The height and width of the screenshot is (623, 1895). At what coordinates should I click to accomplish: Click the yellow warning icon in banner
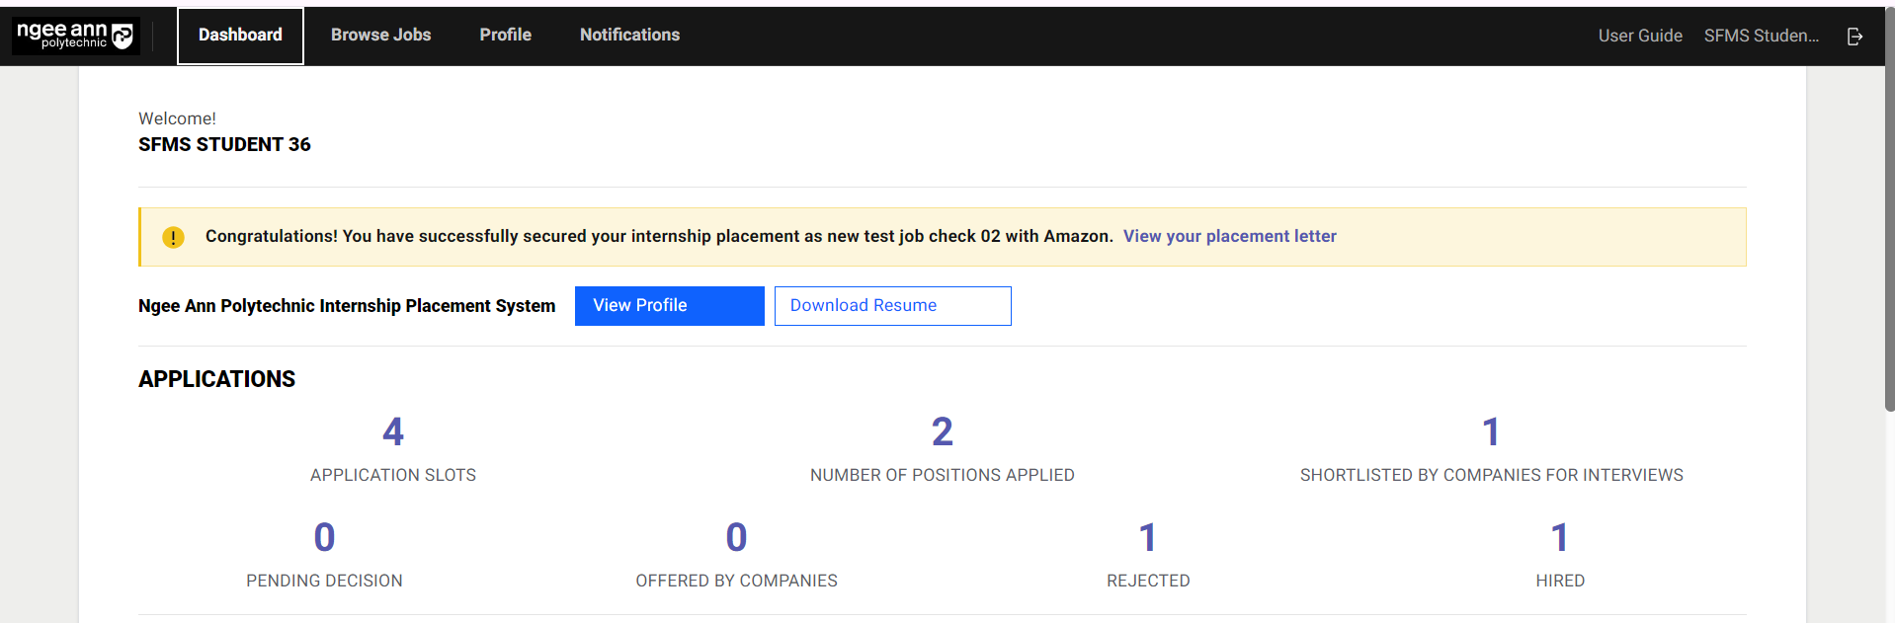(173, 237)
